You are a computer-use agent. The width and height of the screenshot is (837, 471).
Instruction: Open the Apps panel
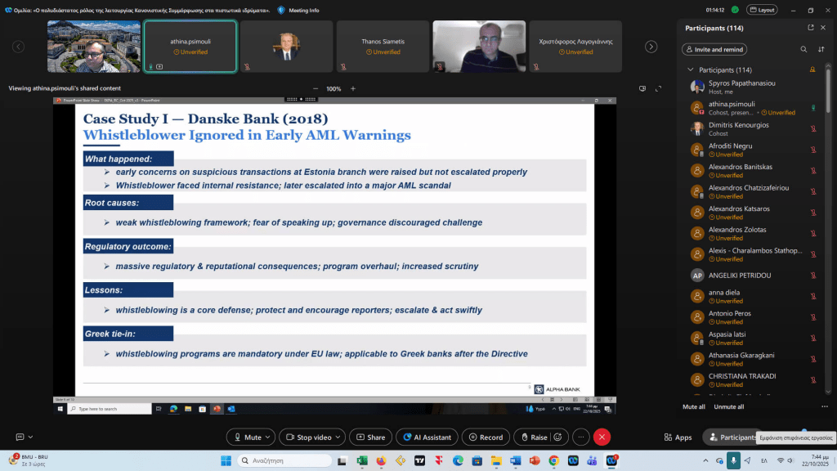678,437
